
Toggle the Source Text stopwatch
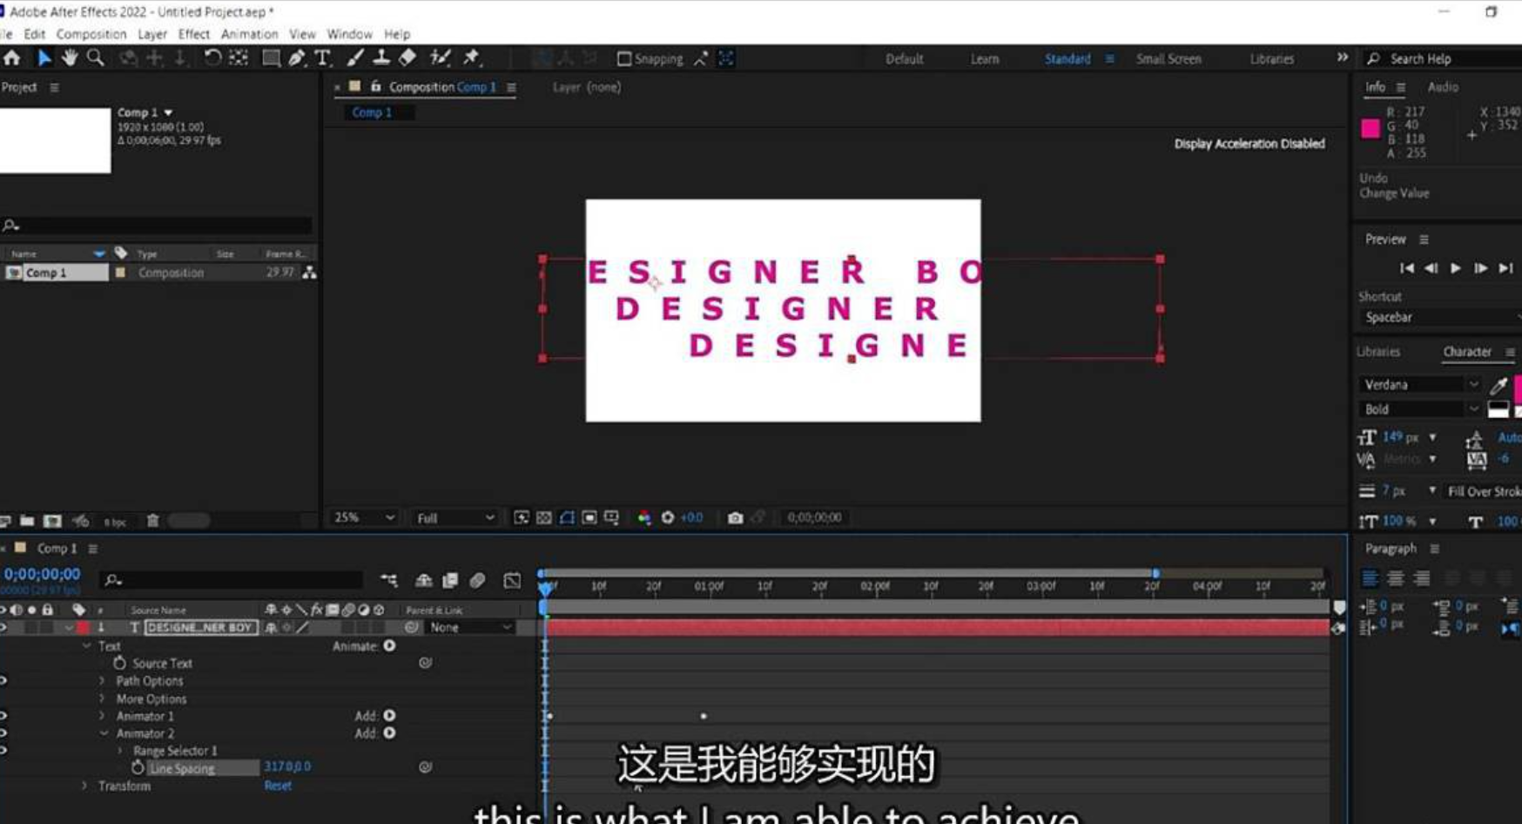tap(120, 663)
